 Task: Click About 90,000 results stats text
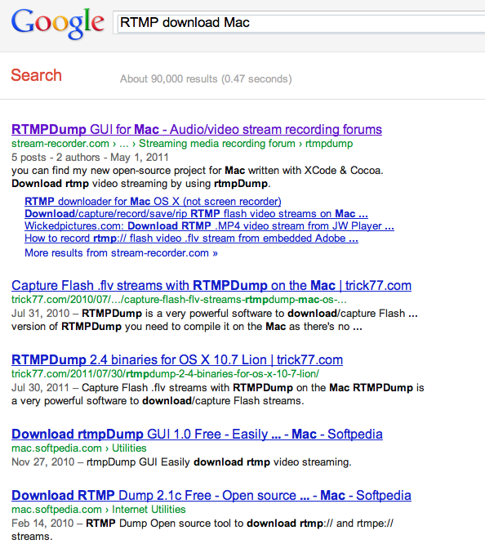click(206, 78)
